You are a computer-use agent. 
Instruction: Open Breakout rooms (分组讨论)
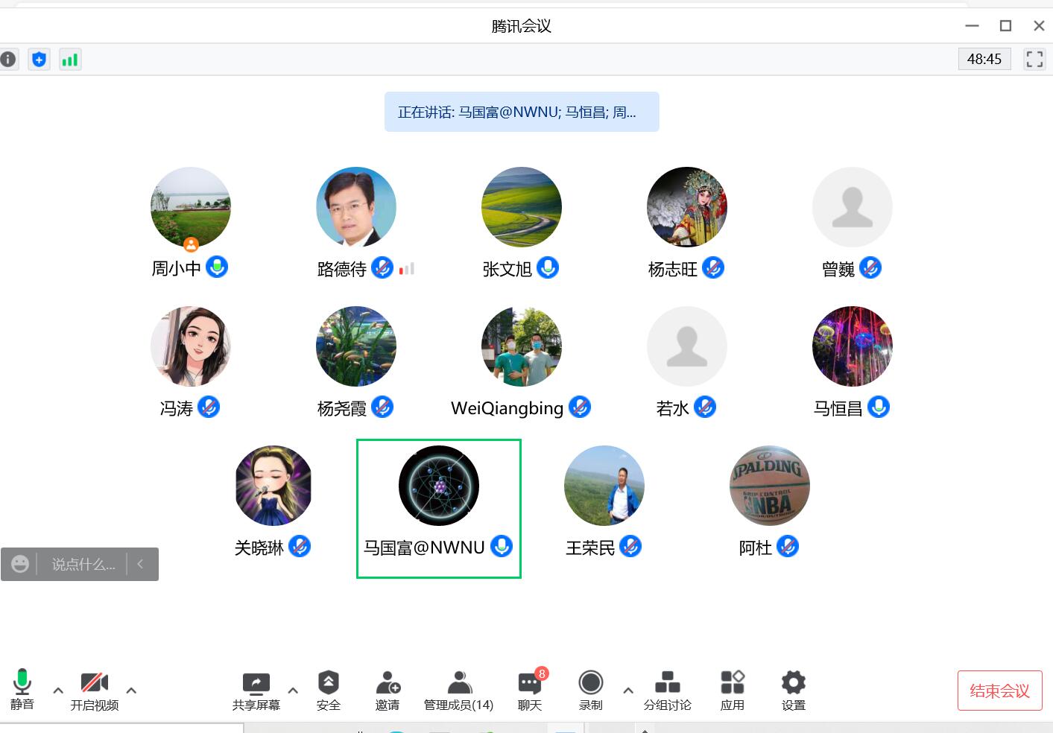(x=667, y=690)
